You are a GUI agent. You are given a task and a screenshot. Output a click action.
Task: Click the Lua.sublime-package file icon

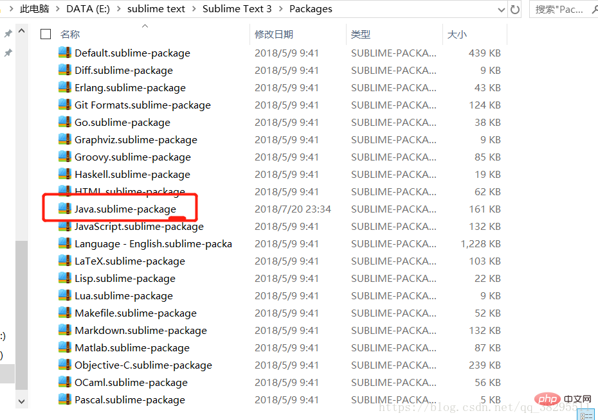65,295
